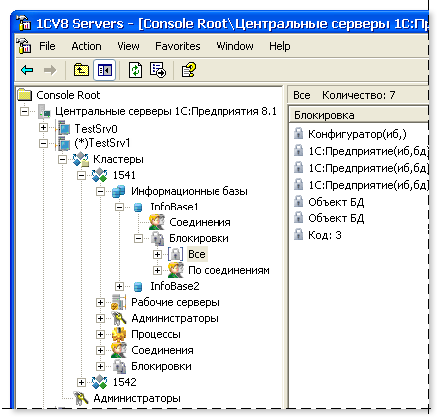Collapse the Центральные серверы 1С:Предприятия 8.1 node
The width and height of the screenshot is (439, 419).
(x=24, y=111)
